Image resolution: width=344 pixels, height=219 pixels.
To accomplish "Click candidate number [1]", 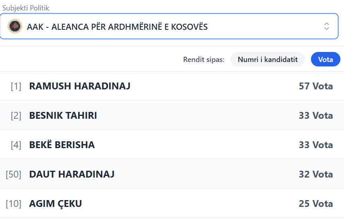I will tap(16, 86).
